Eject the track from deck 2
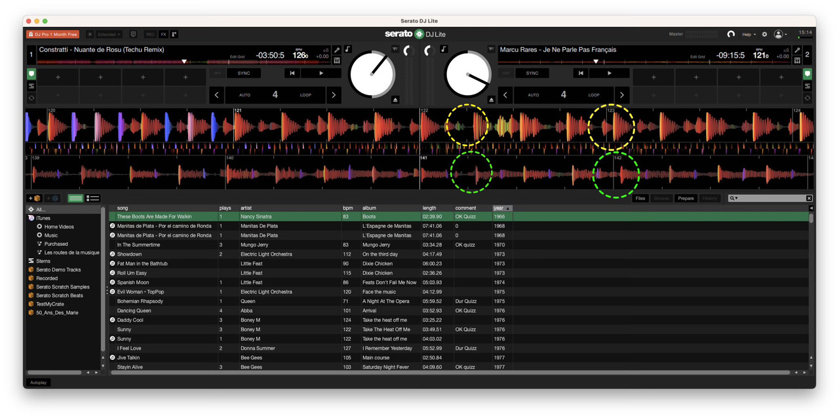This screenshot has height=419, width=839. [492, 100]
